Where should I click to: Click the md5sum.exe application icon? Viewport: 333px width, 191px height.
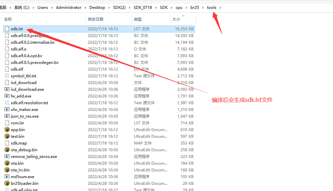7,177
